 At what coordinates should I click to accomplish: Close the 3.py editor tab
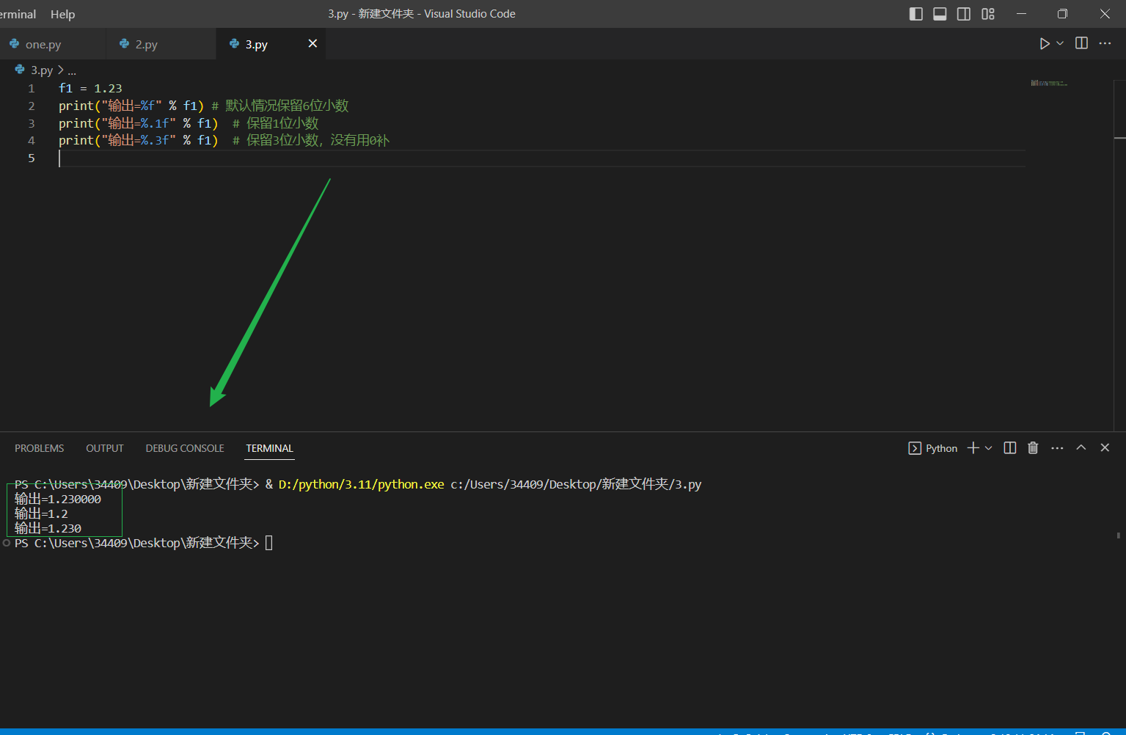[x=312, y=44]
